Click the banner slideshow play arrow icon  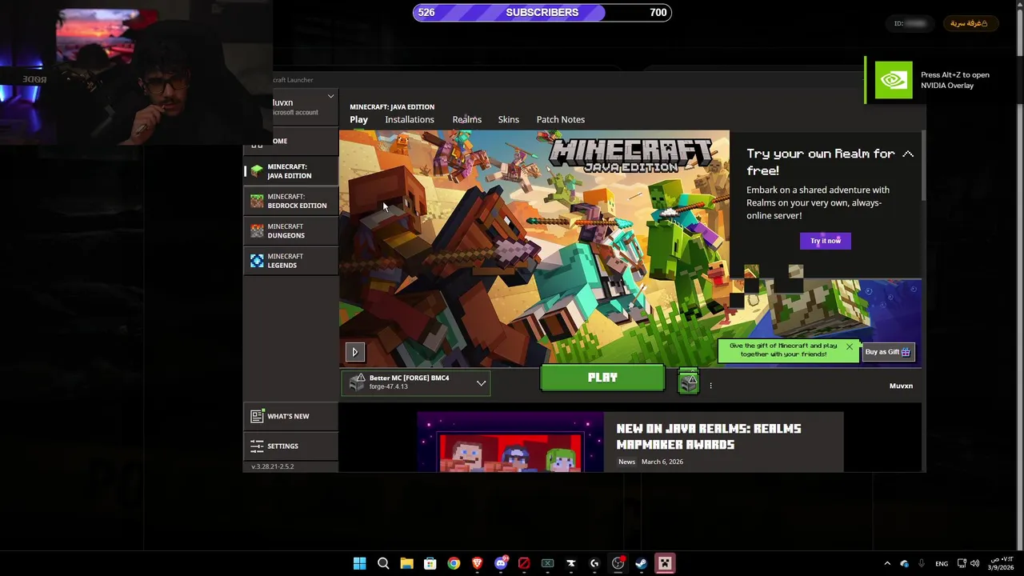354,351
